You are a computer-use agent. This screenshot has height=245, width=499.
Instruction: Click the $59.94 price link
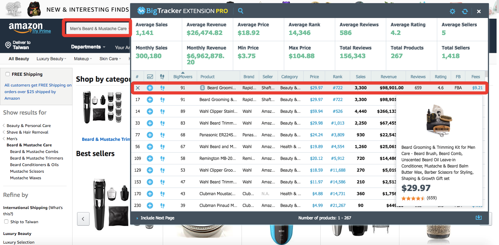click(316, 111)
